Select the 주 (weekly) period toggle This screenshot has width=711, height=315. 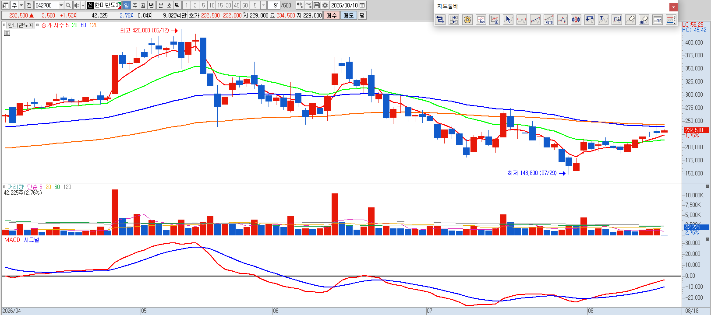click(135, 5)
